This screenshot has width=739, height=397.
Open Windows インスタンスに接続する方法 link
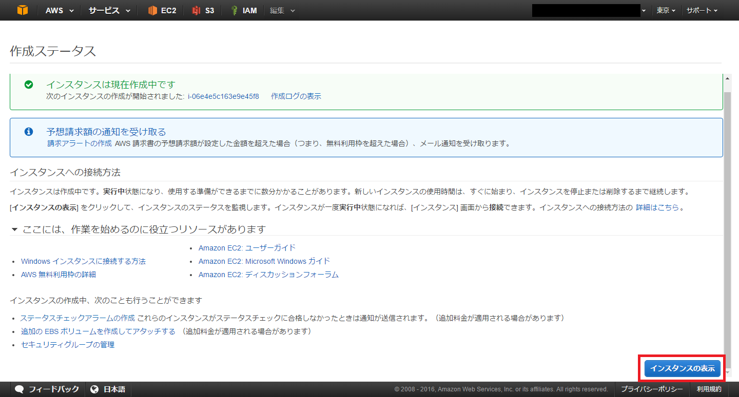point(83,261)
